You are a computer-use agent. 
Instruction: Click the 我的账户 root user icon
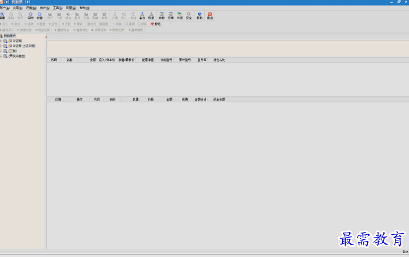coord(2,36)
